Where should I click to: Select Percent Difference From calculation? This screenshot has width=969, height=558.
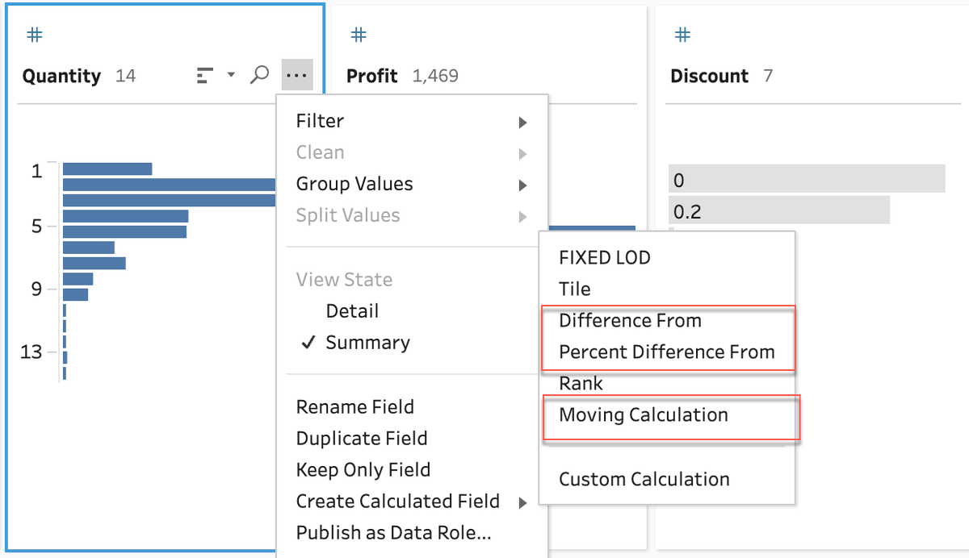click(x=667, y=352)
